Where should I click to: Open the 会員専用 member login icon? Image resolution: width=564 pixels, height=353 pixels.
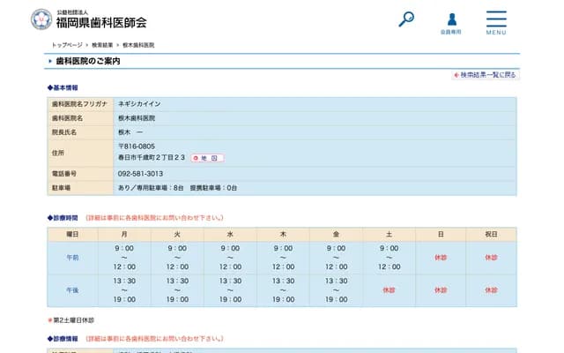tap(451, 22)
